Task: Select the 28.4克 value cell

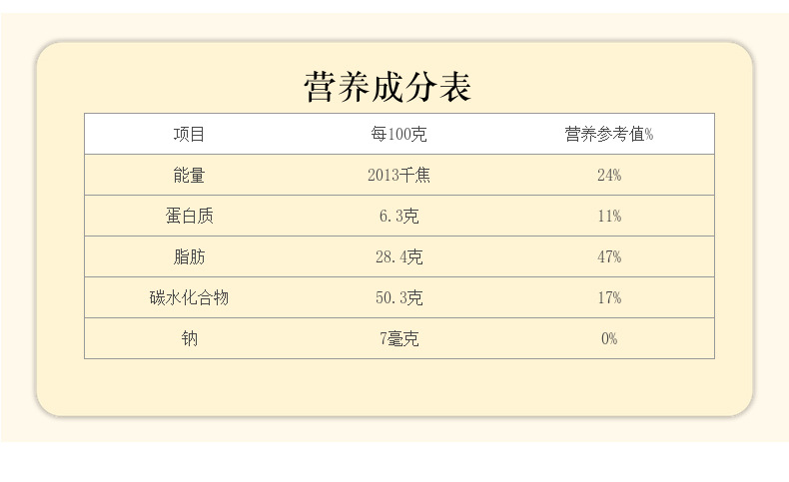Action: (x=398, y=257)
